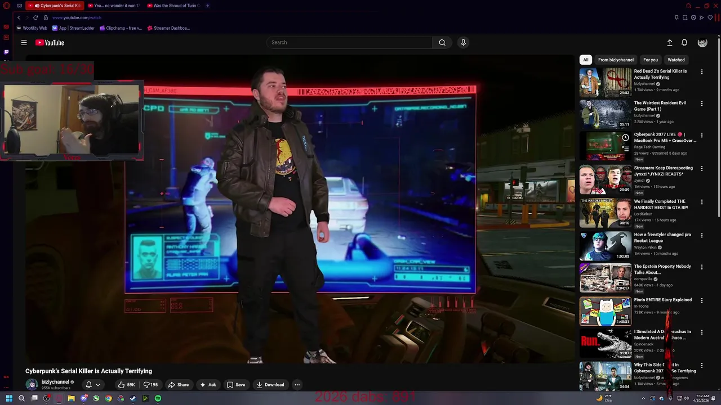Open 'Finn's ENTIRE Story Explained' video
Screen dimensions: 721x405
coord(663,300)
